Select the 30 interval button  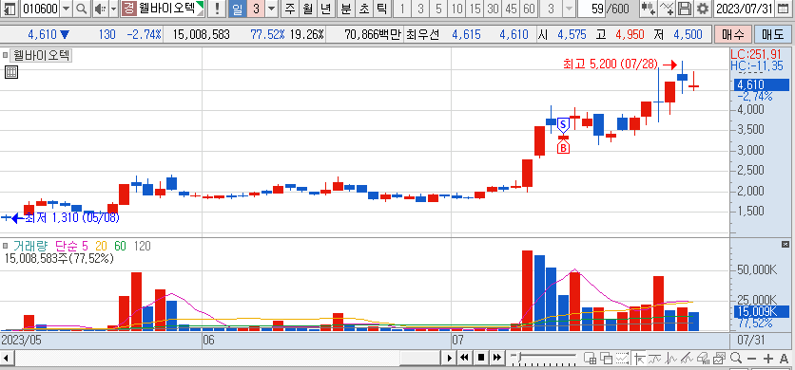[493, 9]
